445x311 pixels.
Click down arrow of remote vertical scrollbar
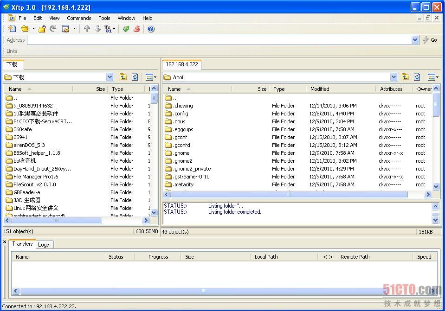click(x=436, y=186)
